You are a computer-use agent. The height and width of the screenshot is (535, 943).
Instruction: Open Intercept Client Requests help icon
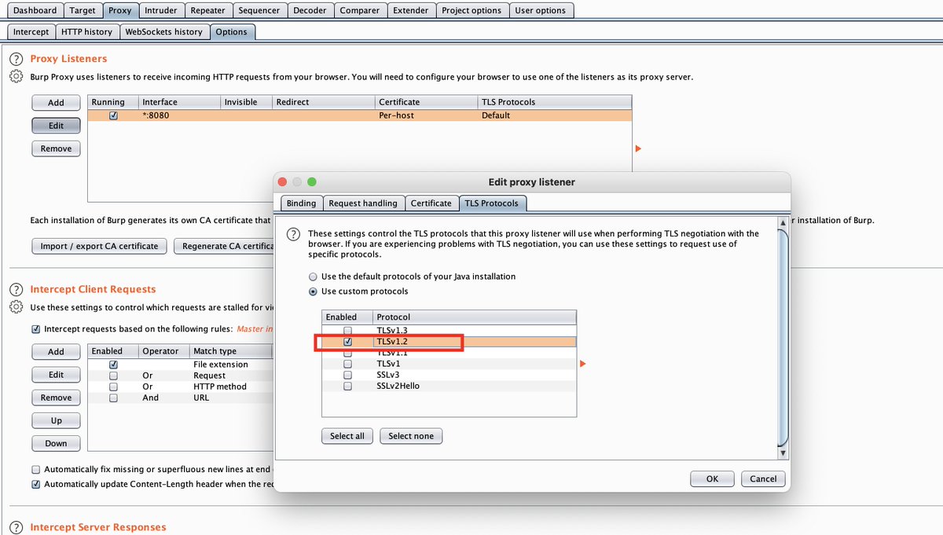pyautogui.click(x=16, y=289)
